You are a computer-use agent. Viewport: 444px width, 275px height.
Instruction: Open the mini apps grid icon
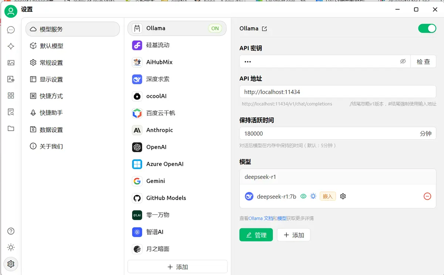pyautogui.click(x=11, y=96)
